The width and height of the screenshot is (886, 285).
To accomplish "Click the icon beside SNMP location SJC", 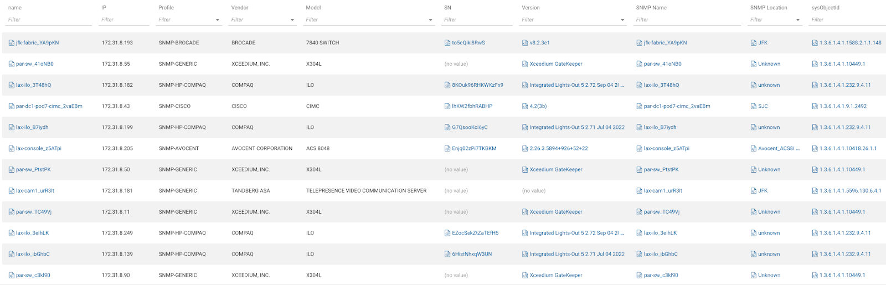I will coord(754,106).
